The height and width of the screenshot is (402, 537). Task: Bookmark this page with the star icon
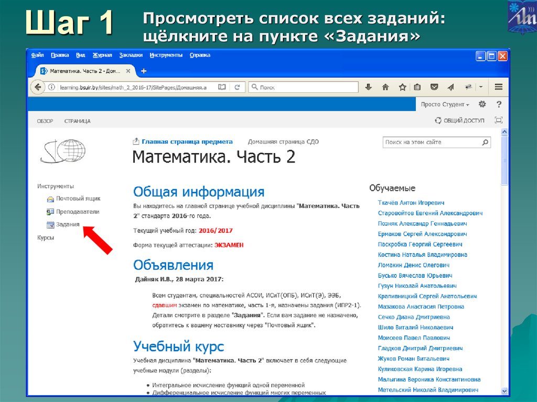(402, 87)
